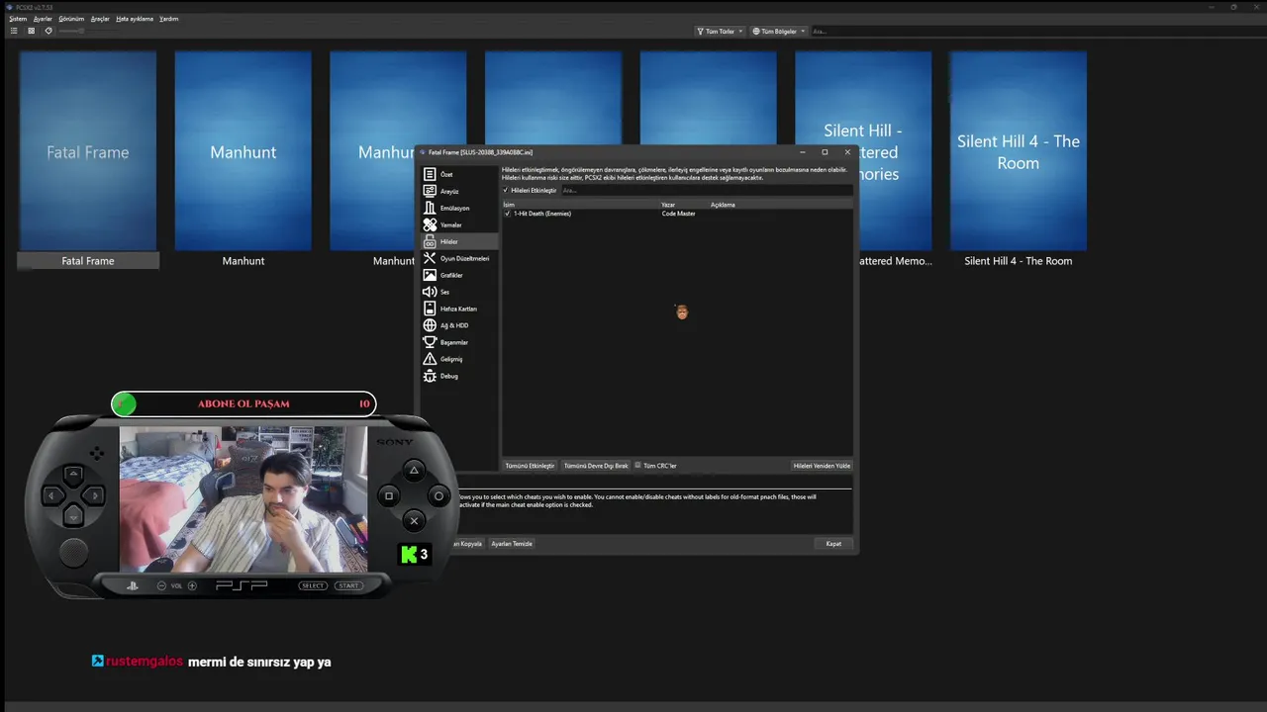The image size is (1267, 712).
Task: Open the Hafıza Kartları page
Action: point(459,309)
